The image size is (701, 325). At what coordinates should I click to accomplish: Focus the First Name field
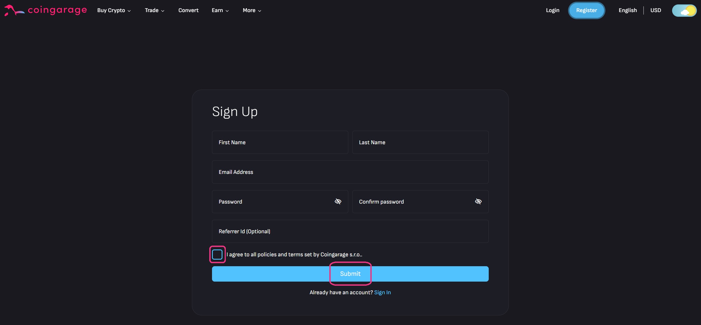(280, 142)
